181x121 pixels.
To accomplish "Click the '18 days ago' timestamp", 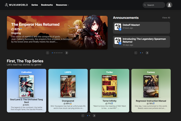I will [128, 45].
